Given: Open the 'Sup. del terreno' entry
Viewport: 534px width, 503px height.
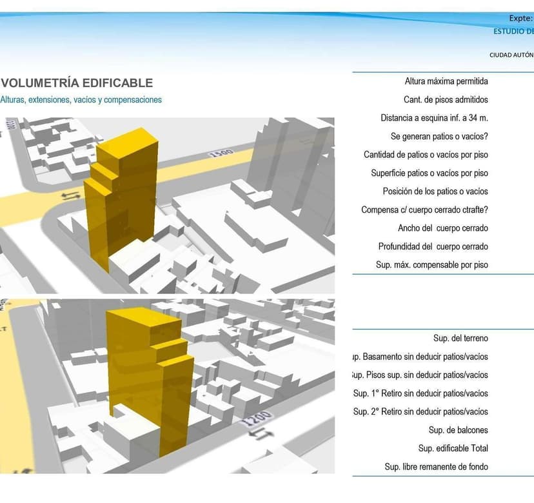Looking at the screenshot, I should tap(459, 338).
